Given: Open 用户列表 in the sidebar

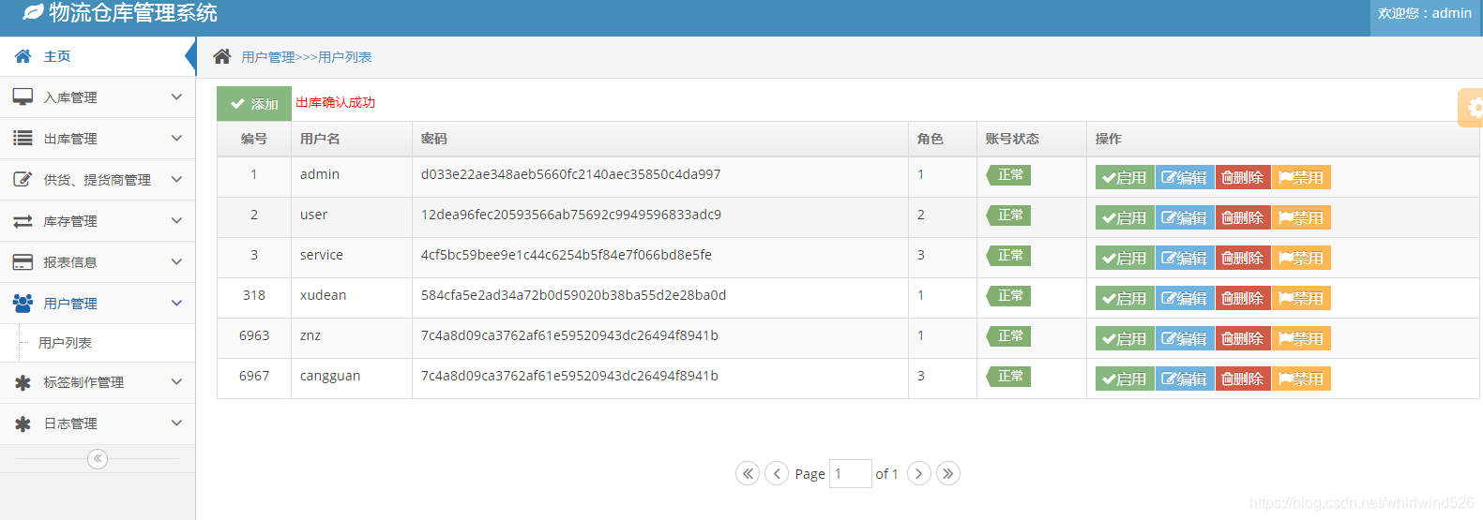Looking at the screenshot, I should click(65, 343).
